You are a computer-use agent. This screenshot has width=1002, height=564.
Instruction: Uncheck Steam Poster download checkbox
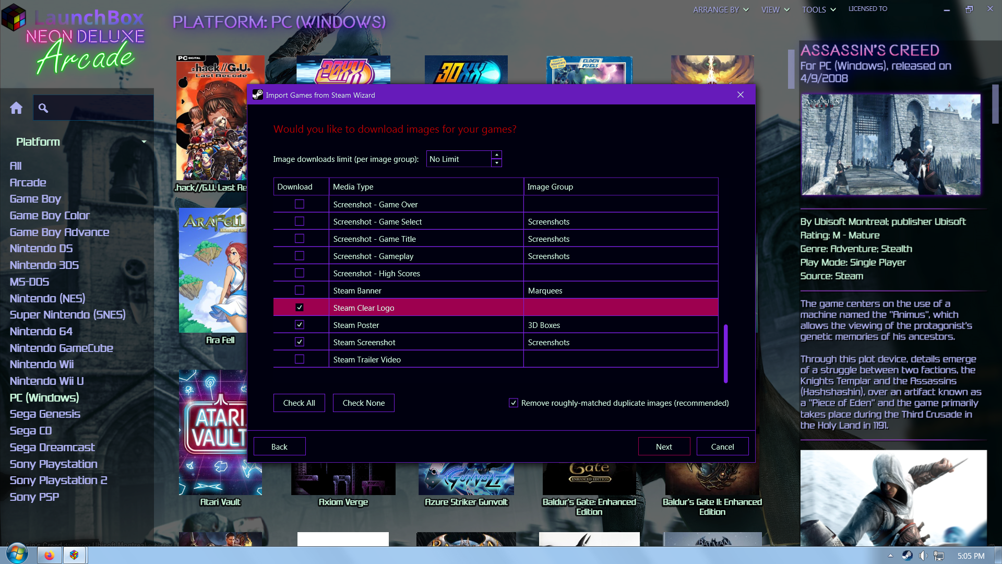pos(300,325)
